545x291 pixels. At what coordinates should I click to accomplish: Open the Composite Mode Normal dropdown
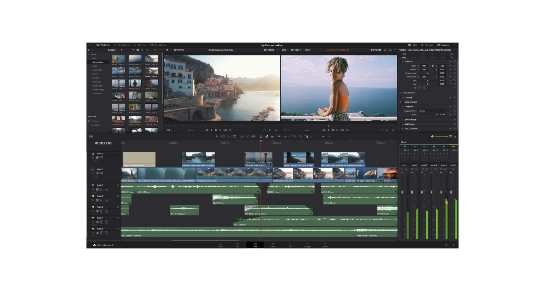(432, 111)
